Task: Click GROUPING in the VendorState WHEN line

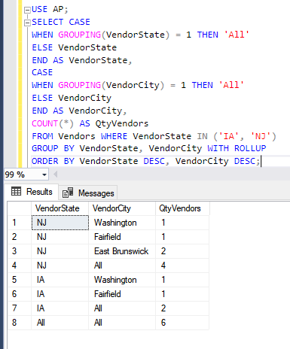Action: [80, 35]
